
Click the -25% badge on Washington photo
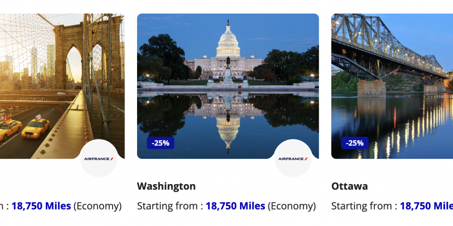coord(161,143)
